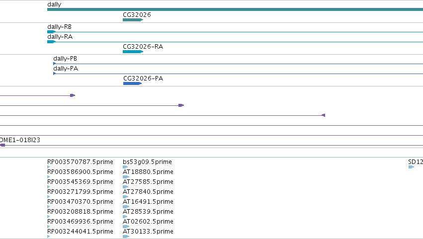Click the dally-RA label

point(60,37)
